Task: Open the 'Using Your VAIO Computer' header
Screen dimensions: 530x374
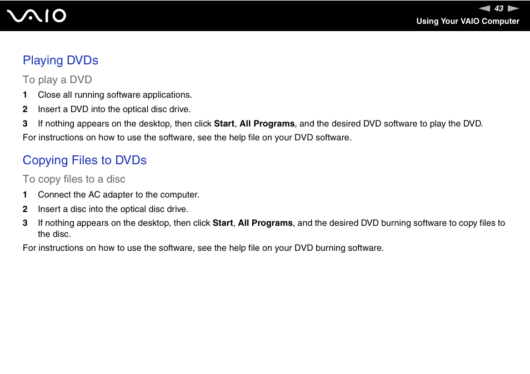Action: (x=467, y=21)
